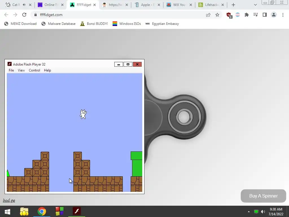Viewport: 289px width, 217px height.
Task: Share this page icon
Action: 208,15
